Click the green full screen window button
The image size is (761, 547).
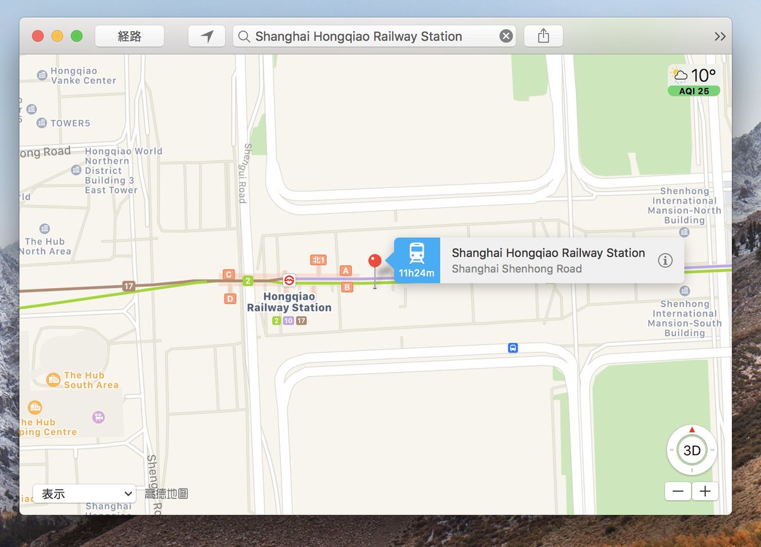click(77, 36)
